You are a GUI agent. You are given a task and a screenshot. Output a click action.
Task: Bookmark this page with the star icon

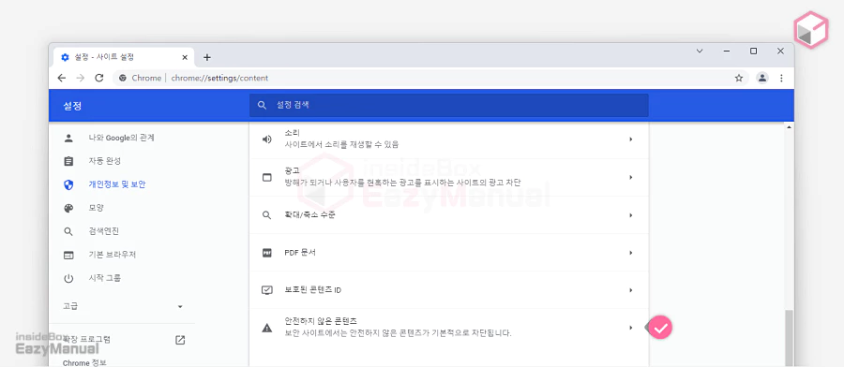click(739, 78)
